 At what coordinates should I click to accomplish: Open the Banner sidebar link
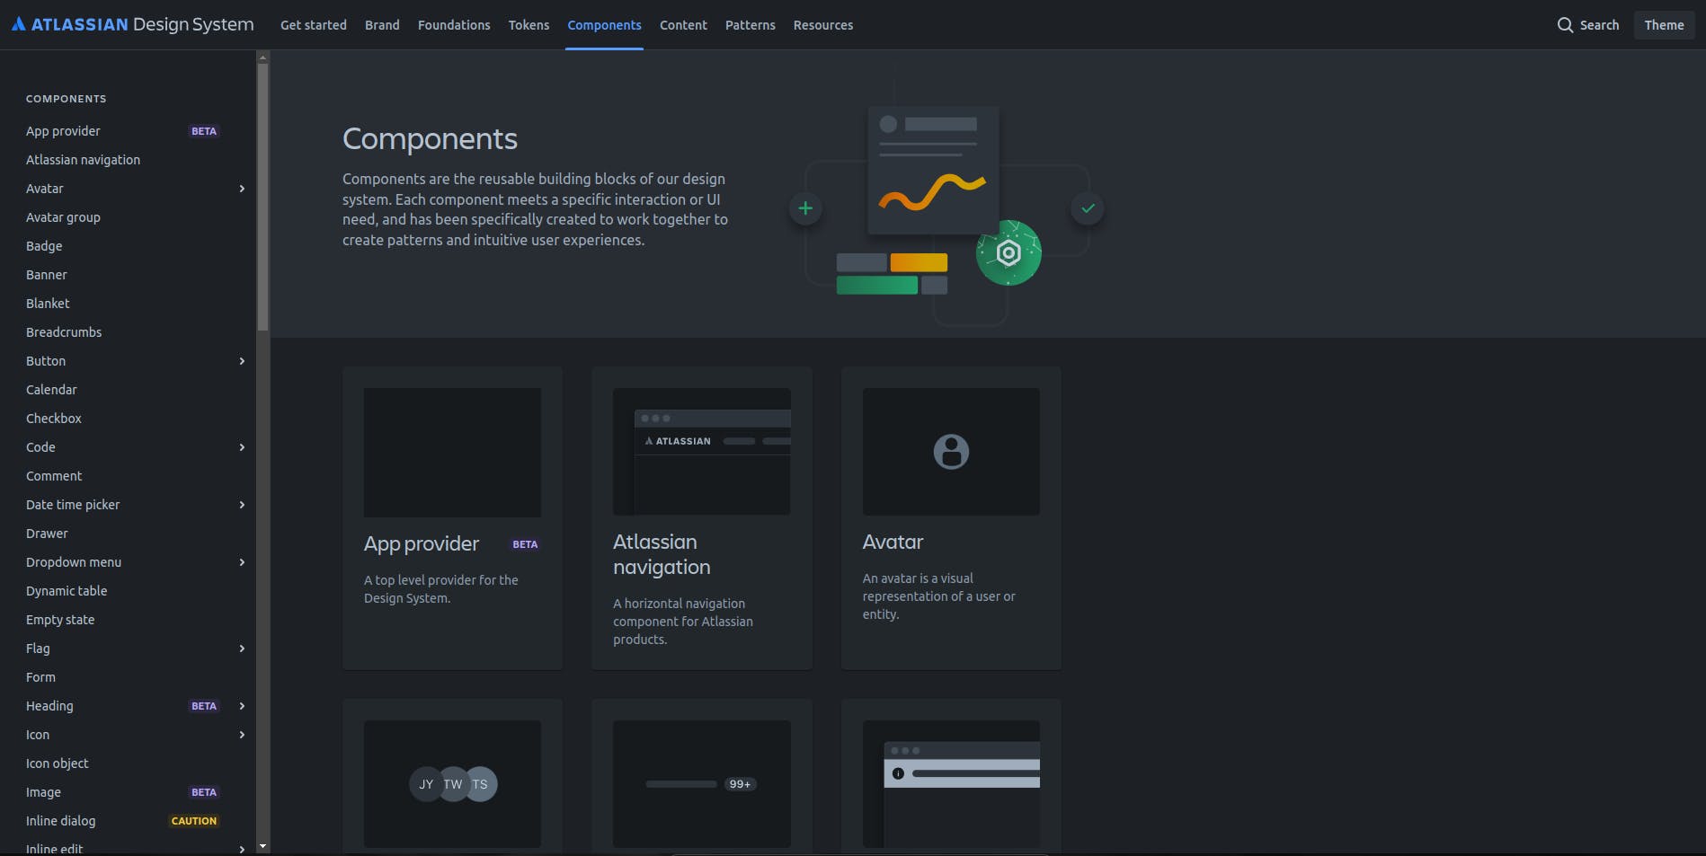coord(47,275)
